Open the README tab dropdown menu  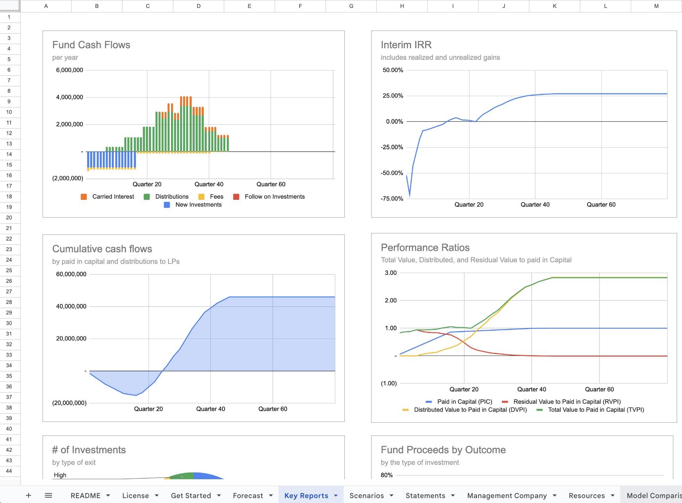[109, 495]
